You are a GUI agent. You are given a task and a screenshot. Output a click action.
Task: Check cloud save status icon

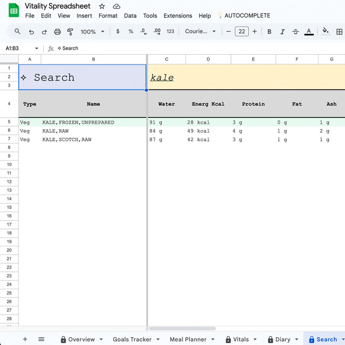pos(116,6)
